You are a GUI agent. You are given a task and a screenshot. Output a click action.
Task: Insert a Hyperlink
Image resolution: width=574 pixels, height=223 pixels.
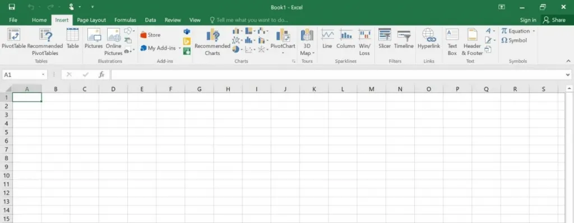429,39
